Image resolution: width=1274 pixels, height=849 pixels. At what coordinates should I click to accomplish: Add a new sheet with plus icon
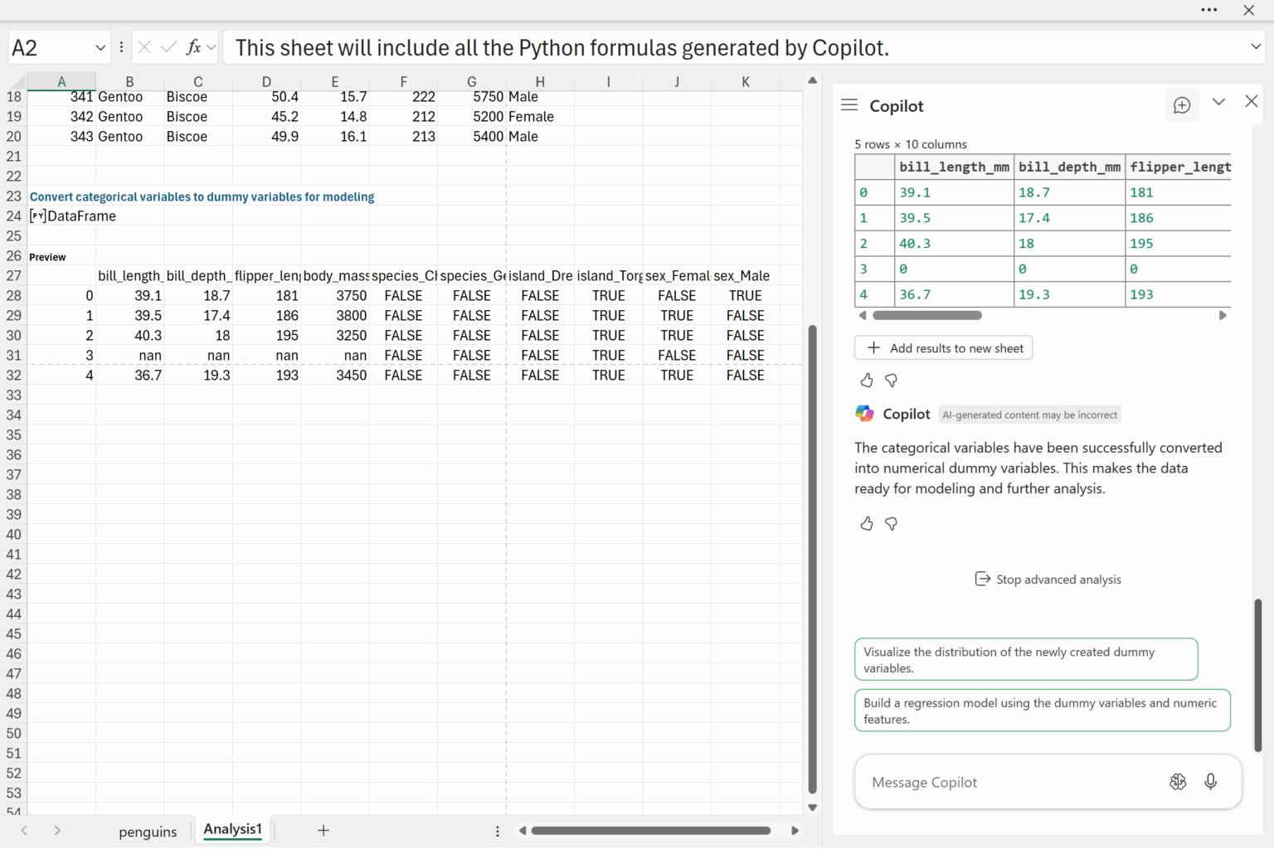[x=323, y=830]
